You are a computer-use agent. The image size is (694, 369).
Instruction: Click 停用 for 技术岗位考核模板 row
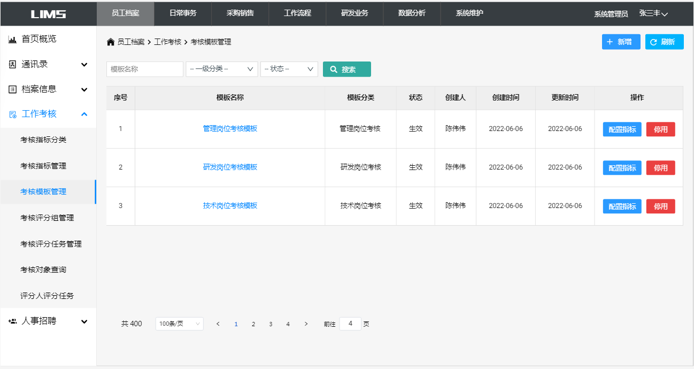(x=660, y=206)
